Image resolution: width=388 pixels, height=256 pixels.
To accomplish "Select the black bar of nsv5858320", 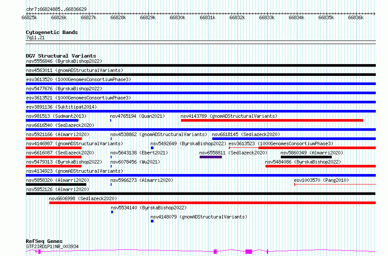I will (x=56, y=184).
